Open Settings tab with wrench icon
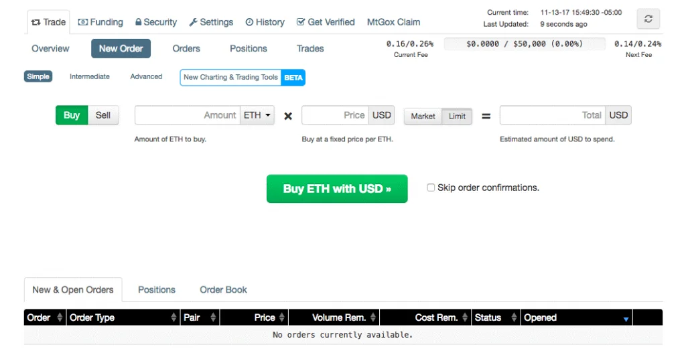The height and width of the screenshot is (355, 686). 211,22
